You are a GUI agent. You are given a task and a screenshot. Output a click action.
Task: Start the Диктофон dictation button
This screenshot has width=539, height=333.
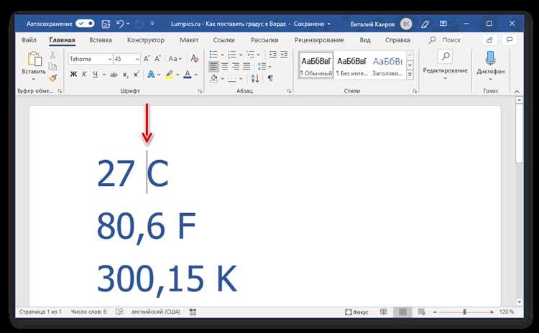click(x=491, y=65)
